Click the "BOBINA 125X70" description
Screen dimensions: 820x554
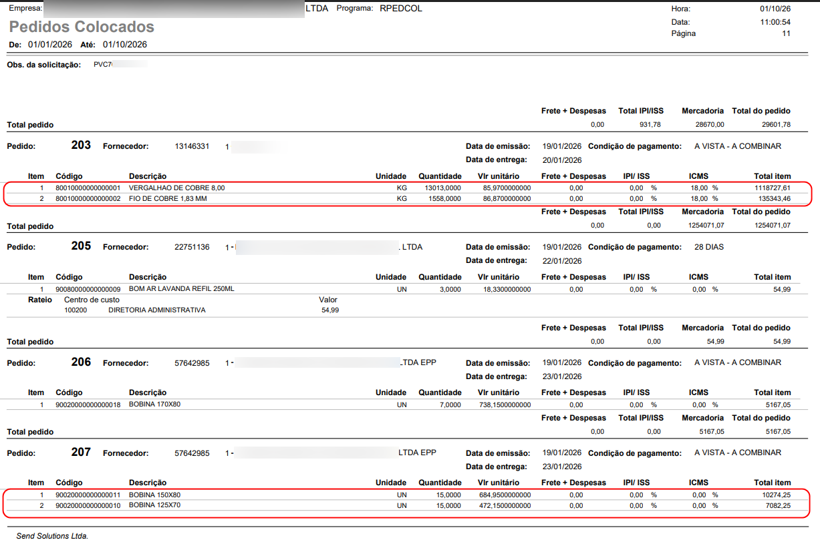click(x=155, y=505)
